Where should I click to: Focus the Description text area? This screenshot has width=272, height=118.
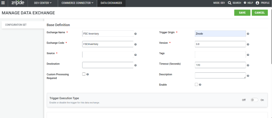tap(220, 75)
